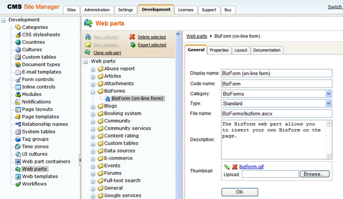Click the Modules icon
Image resolution: width=343 pixels, height=199 pixels.
pyautogui.click(x=18, y=94)
